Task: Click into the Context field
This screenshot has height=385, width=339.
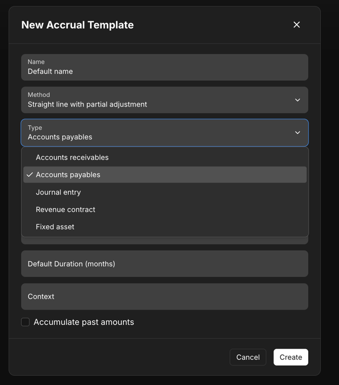Action: 164,297
